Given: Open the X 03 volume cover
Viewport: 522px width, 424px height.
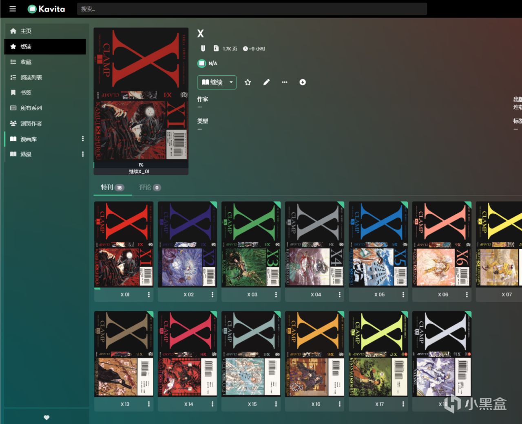Looking at the screenshot, I should [251, 244].
